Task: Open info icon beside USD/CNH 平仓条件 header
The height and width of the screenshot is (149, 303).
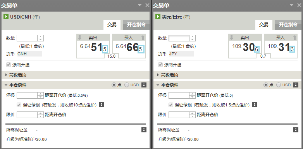Action: tap(144, 85)
